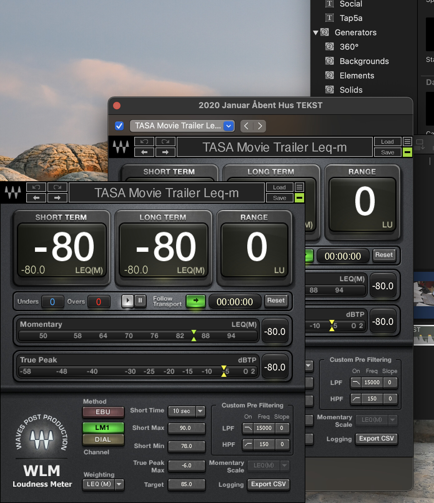Screen dimensions: 434x503
Task: Toggle LPF On in rear TEKST window
Action: (x=356, y=382)
